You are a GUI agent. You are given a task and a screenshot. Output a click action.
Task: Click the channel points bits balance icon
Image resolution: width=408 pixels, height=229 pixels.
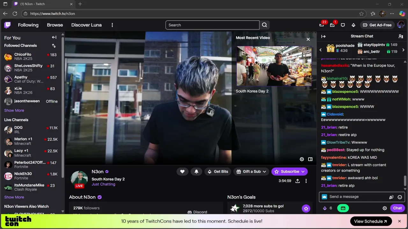pyautogui.click(x=325, y=208)
